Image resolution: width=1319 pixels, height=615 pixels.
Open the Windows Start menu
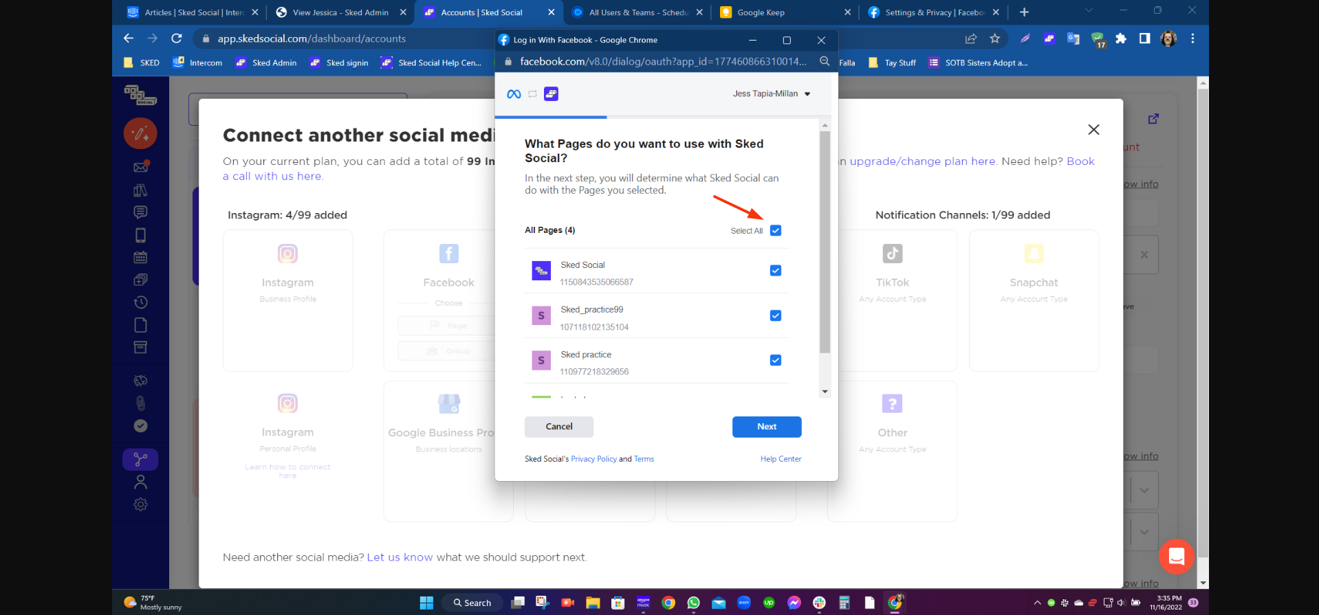click(426, 603)
